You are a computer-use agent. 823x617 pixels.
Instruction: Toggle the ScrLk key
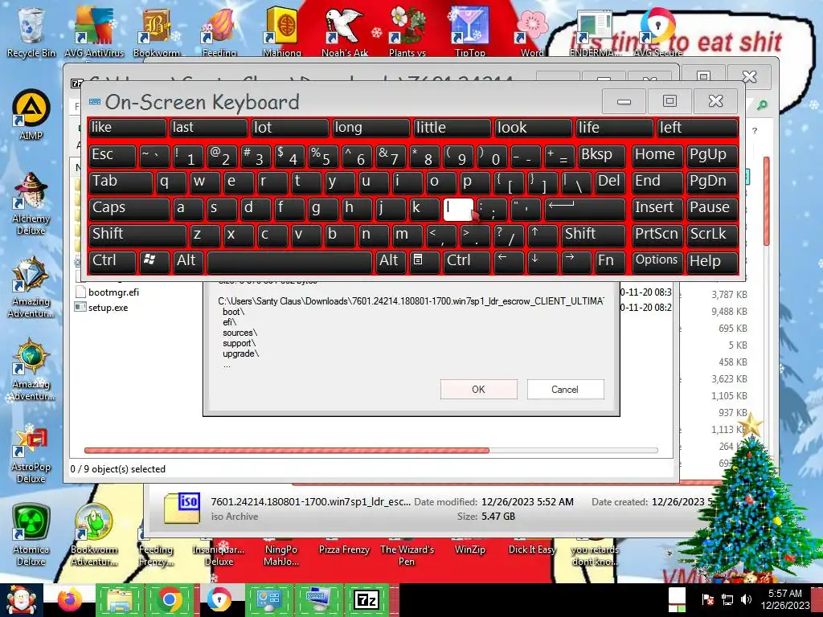tap(712, 235)
